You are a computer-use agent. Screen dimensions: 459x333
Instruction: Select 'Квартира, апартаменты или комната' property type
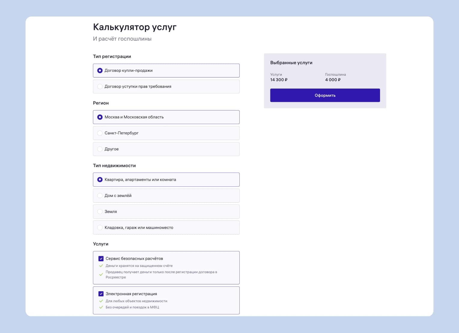[166, 180]
